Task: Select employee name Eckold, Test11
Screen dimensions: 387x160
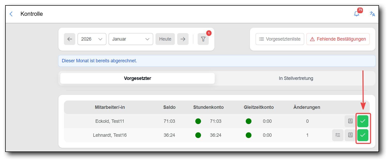Action: (x=110, y=121)
